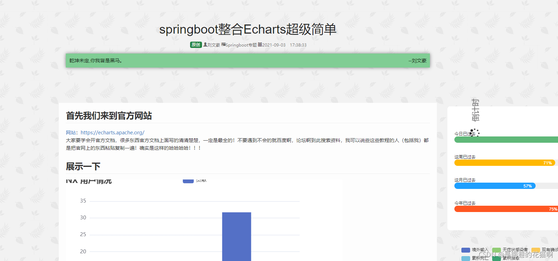The image size is (558, 261).
Task: Toggle the blue chart legend swatch
Action: click(188, 181)
